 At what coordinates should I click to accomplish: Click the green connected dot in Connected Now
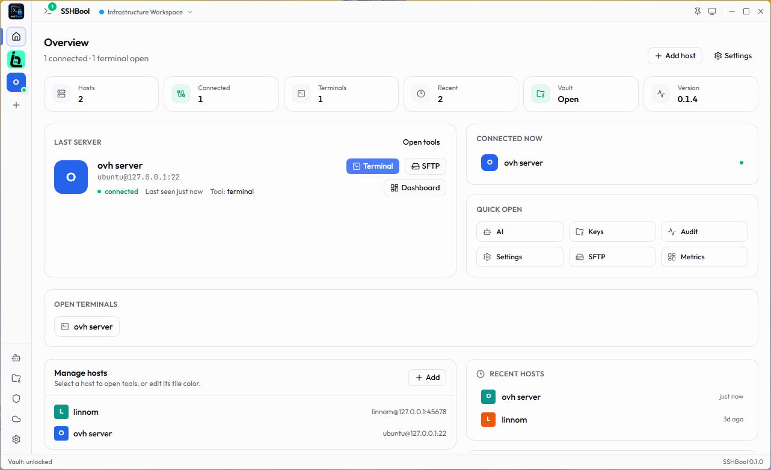741,163
